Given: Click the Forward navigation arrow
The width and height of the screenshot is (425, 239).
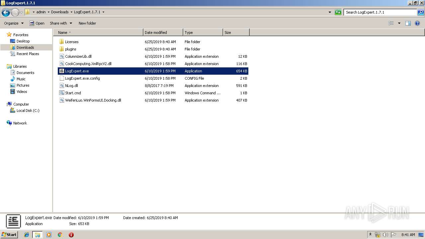Looking at the screenshot, I should (15, 12).
